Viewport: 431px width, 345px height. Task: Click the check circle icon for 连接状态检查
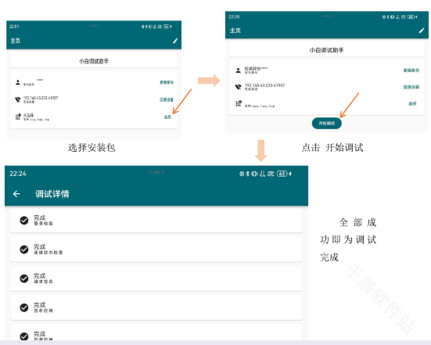click(24, 250)
